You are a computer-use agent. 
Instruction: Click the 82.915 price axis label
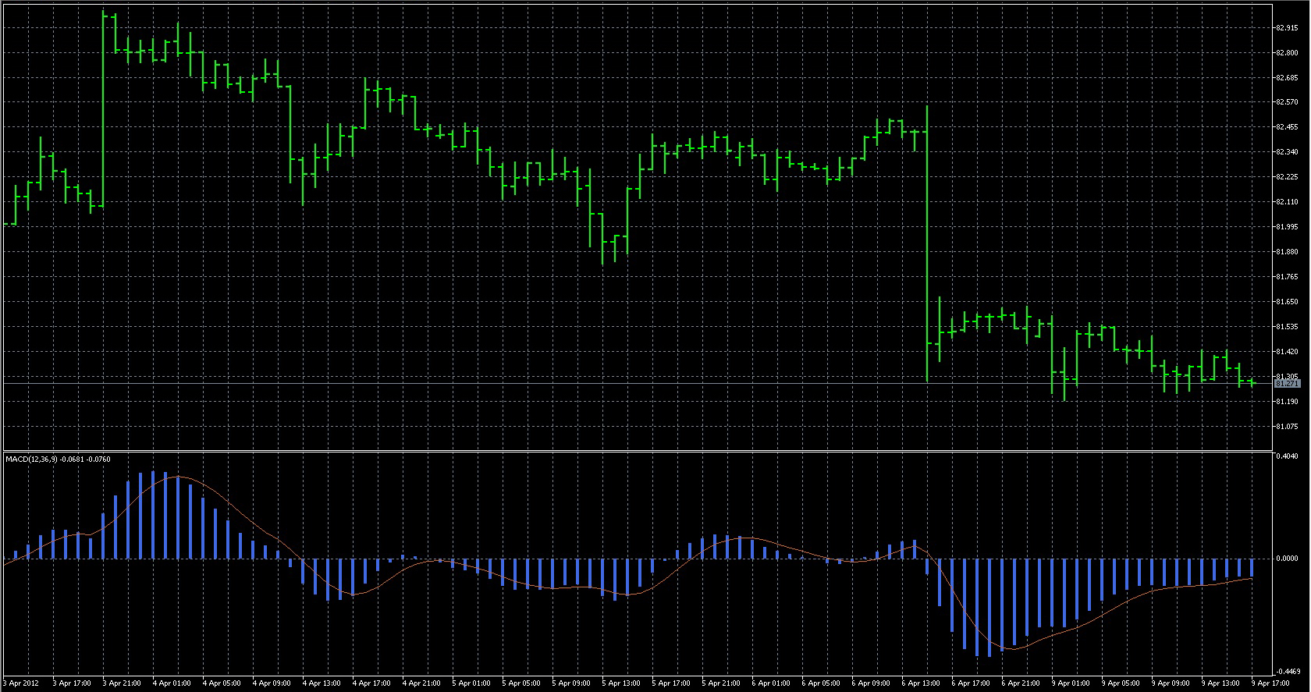(x=1287, y=28)
